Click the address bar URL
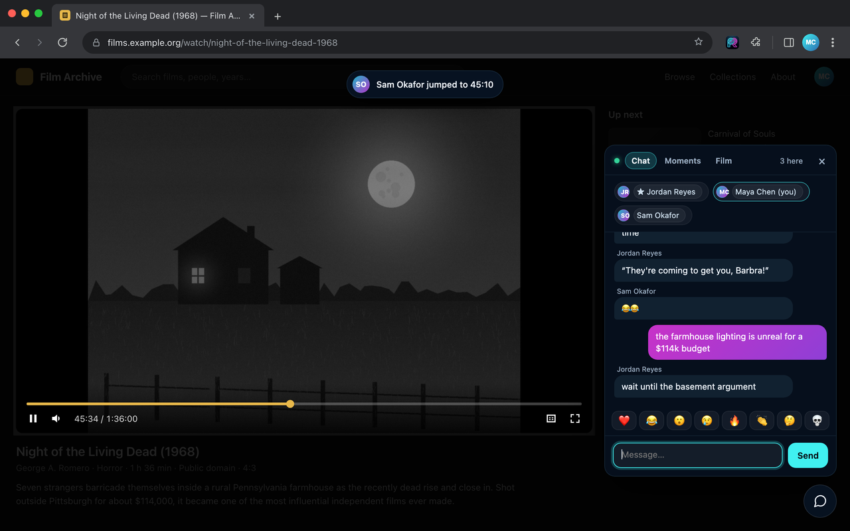The image size is (850, 531). [x=222, y=42]
